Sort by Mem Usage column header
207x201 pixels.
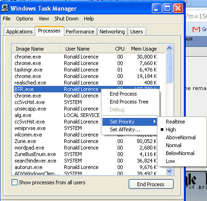coord(144,49)
